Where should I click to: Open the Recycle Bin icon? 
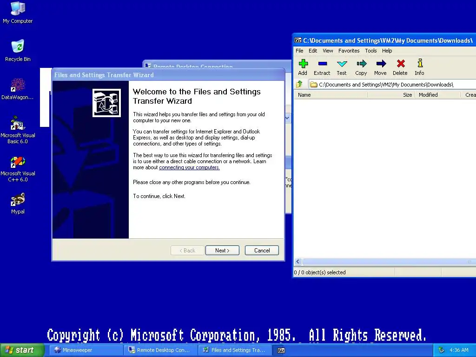click(18, 51)
